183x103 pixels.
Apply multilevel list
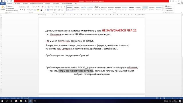coord(52,7)
